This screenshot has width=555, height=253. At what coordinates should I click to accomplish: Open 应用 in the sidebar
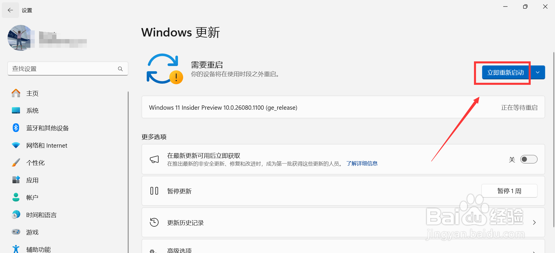point(32,180)
